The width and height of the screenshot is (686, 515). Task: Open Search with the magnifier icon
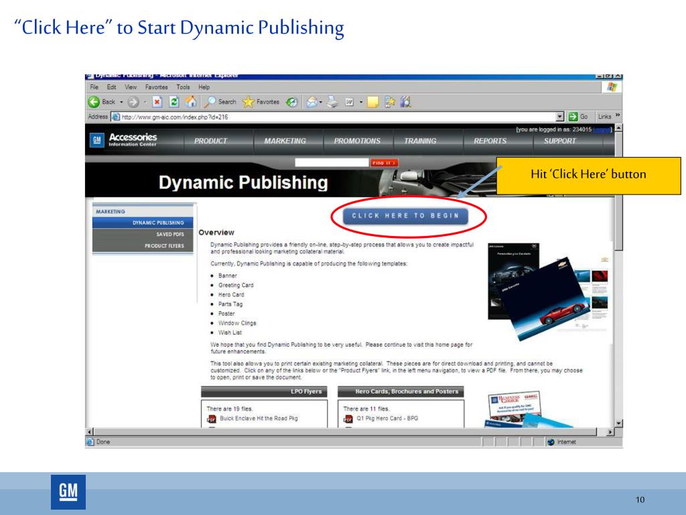[210, 102]
